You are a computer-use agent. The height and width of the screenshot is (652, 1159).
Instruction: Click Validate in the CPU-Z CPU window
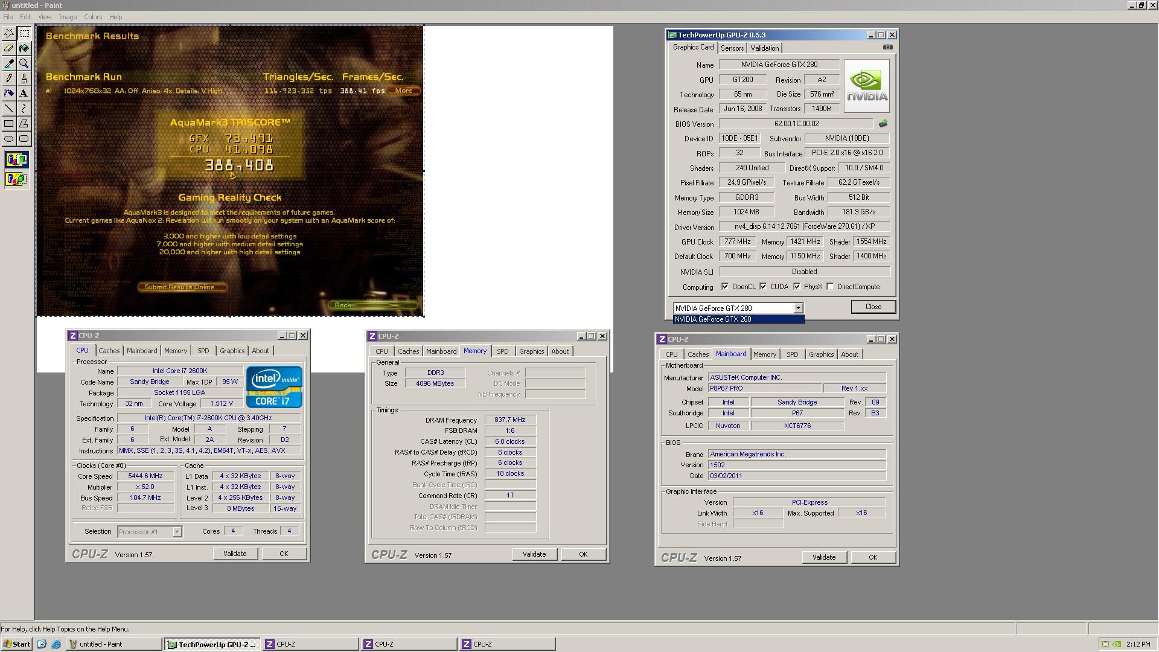pos(235,554)
